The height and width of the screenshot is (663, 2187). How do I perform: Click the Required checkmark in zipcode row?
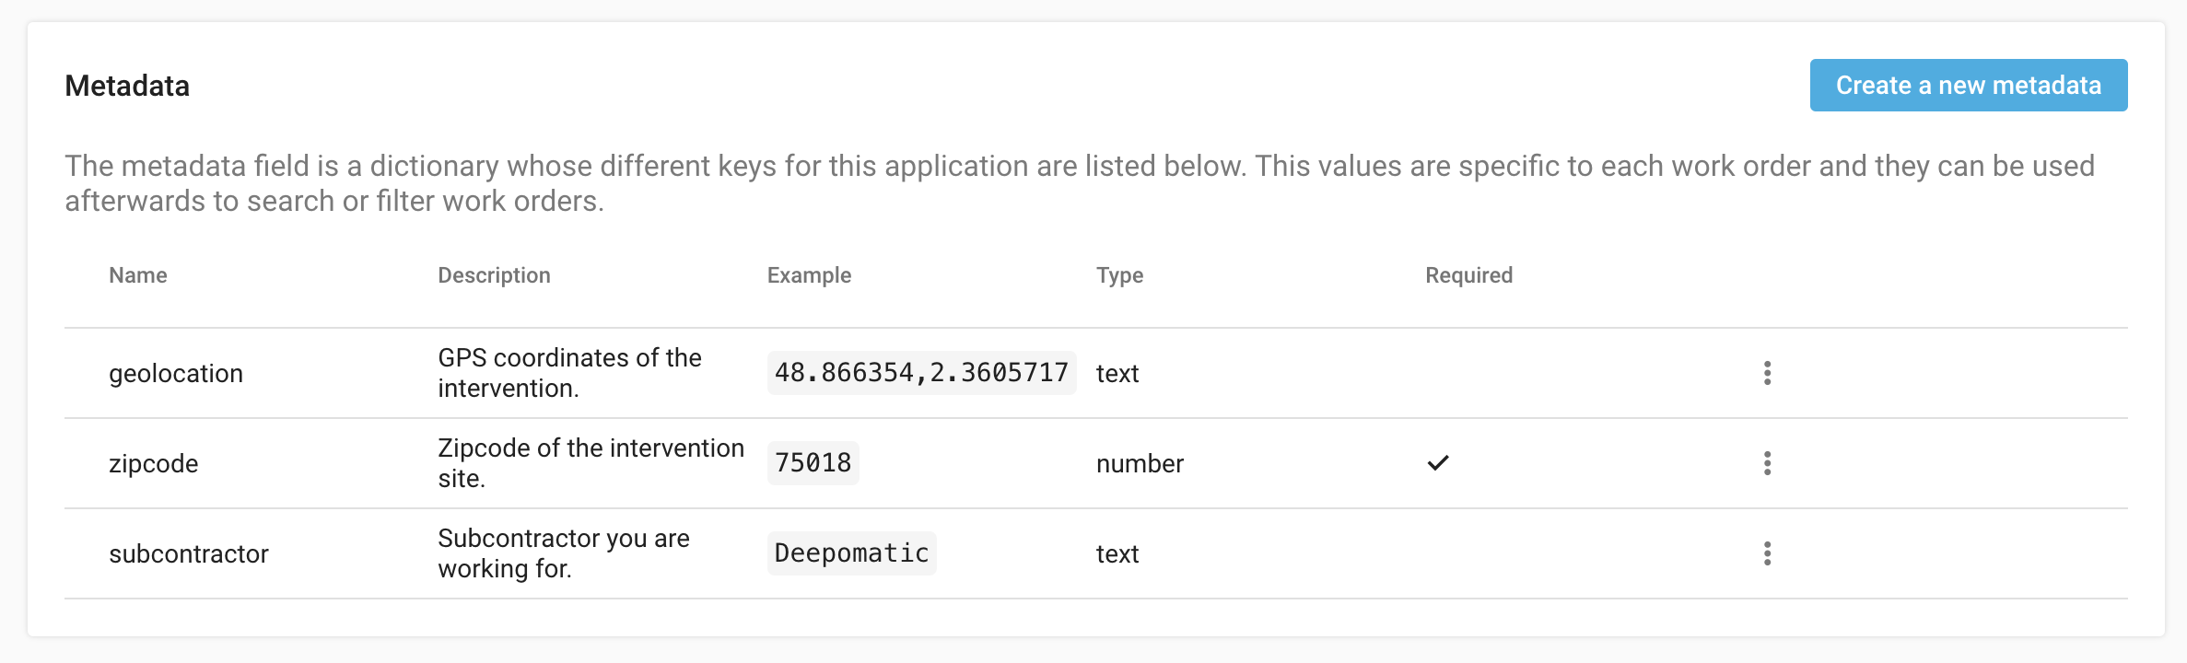pyautogui.click(x=1438, y=463)
